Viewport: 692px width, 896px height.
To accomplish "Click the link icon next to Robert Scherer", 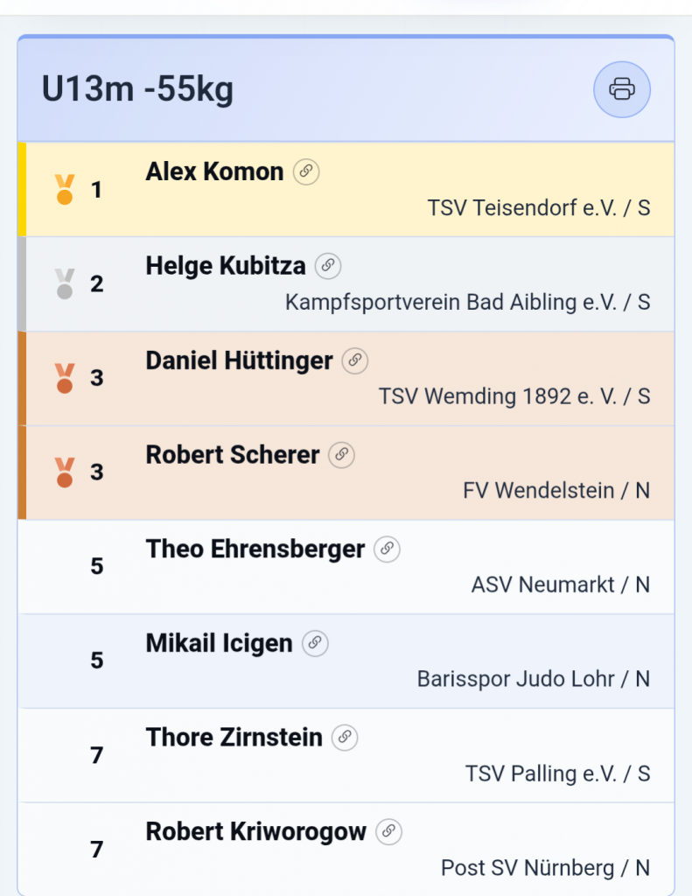I will [342, 455].
